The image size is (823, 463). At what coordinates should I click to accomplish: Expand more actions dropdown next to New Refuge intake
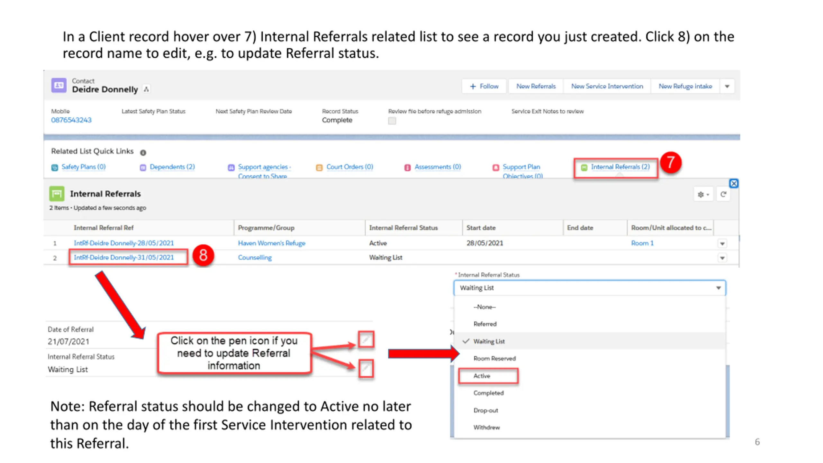[x=727, y=86]
